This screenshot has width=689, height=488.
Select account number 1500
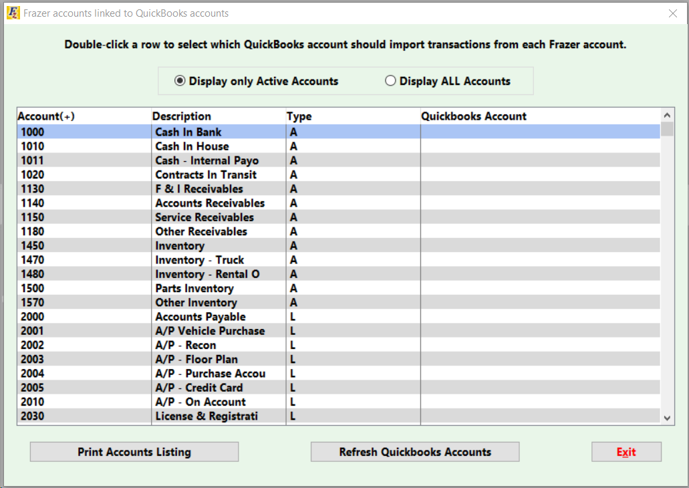click(33, 288)
